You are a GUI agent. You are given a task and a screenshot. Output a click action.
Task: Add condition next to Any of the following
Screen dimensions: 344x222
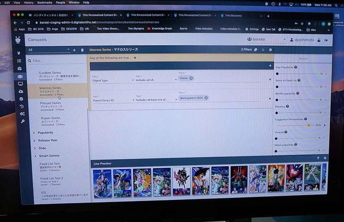pos(135,58)
